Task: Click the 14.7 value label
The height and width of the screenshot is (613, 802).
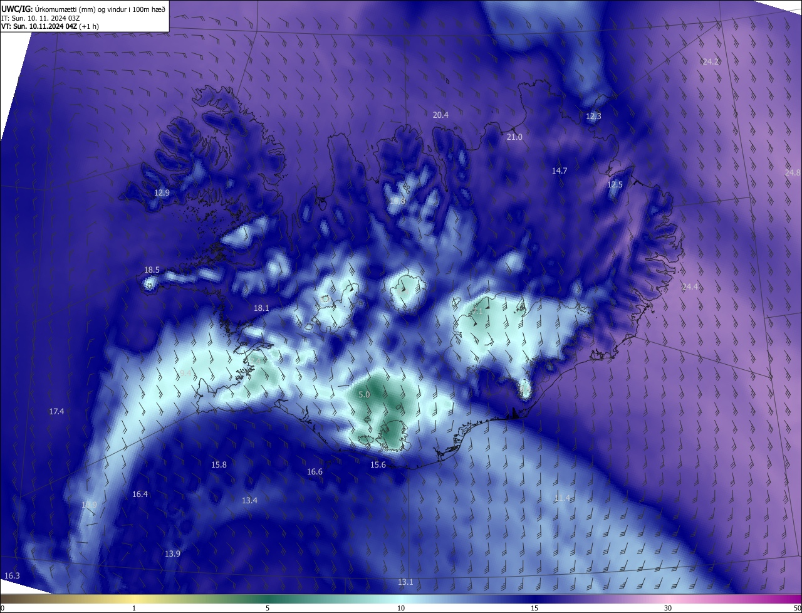Action: click(x=559, y=170)
